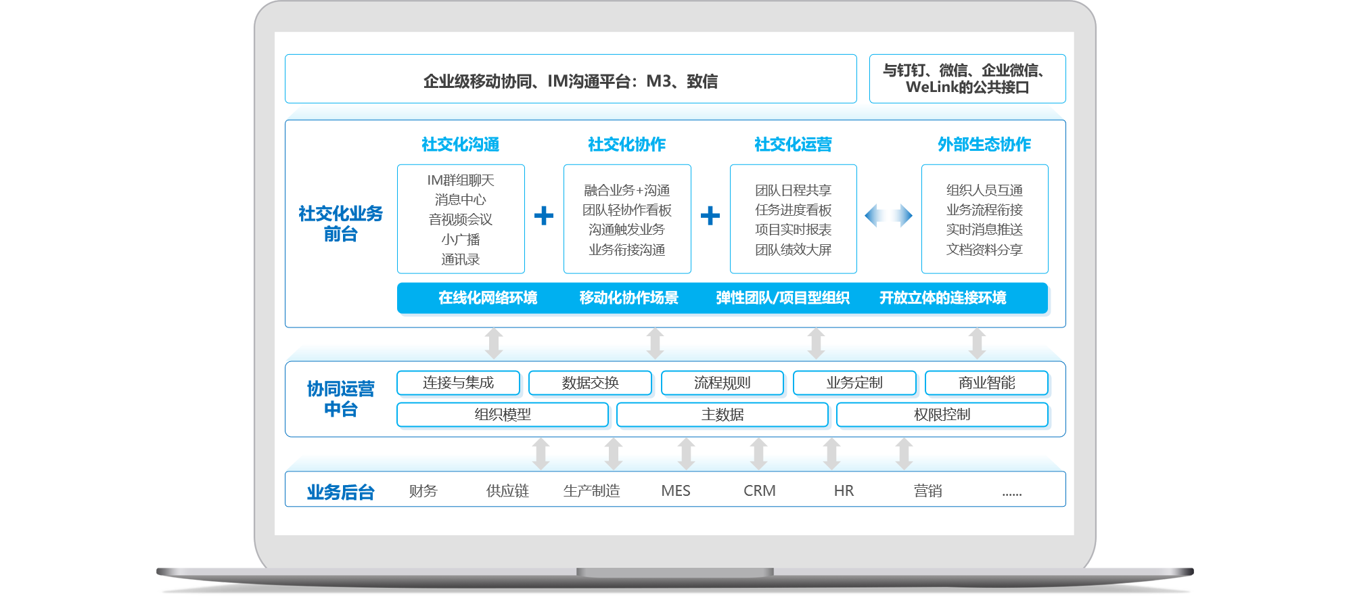Image resolution: width=1353 pixels, height=596 pixels.
Task: Click the 企业级移动协同 platform banner
Action: [x=570, y=79]
